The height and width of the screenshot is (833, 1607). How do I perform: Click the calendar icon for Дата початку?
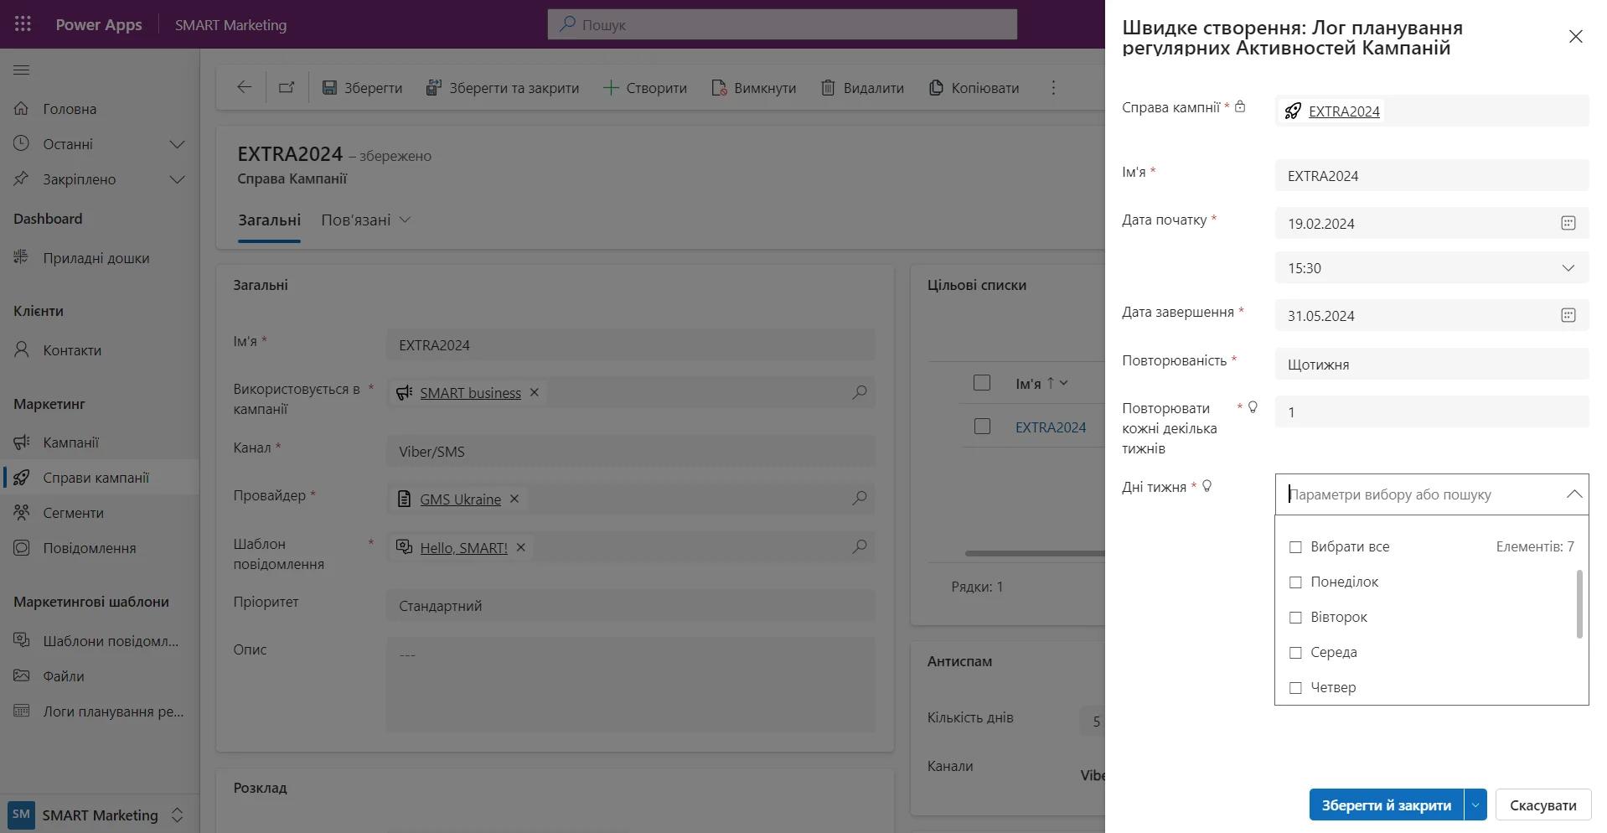(1568, 223)
